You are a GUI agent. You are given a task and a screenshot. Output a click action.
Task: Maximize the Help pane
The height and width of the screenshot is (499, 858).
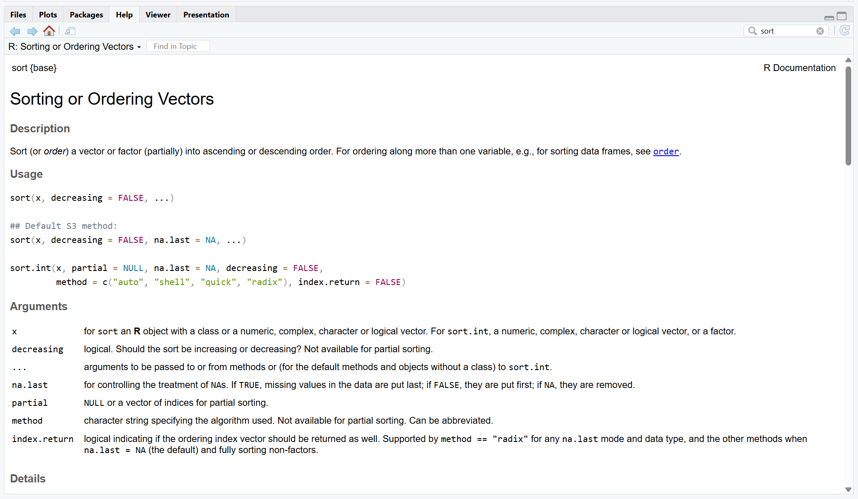[x=842, y=16]
